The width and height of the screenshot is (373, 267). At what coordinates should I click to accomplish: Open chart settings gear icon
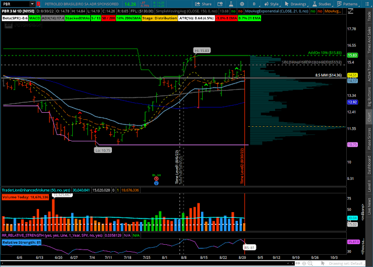coord(242,4)
